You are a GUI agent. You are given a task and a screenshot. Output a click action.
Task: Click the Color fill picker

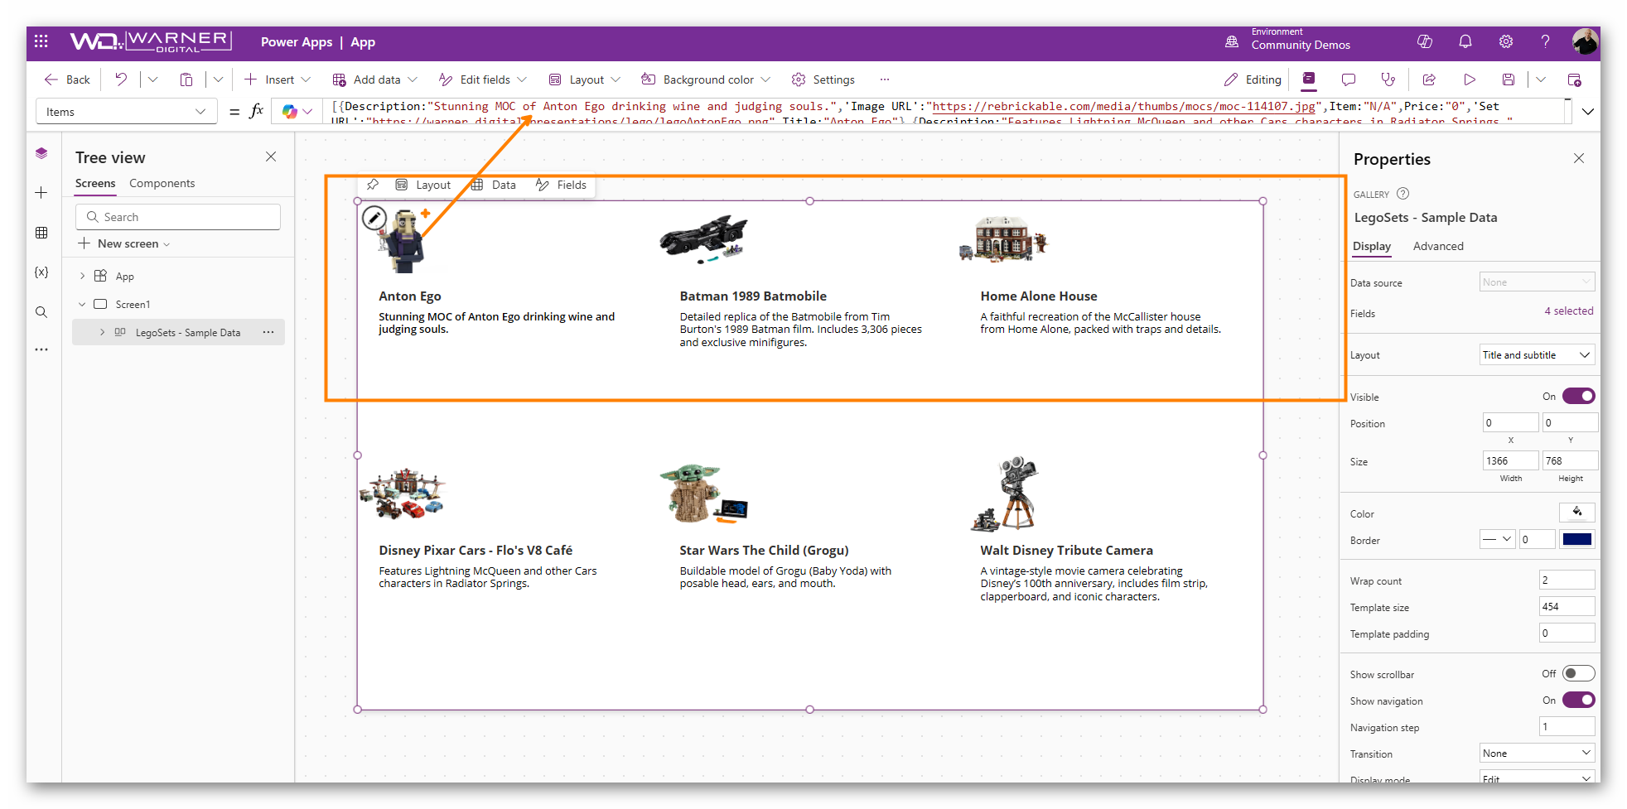[1577, 512]
